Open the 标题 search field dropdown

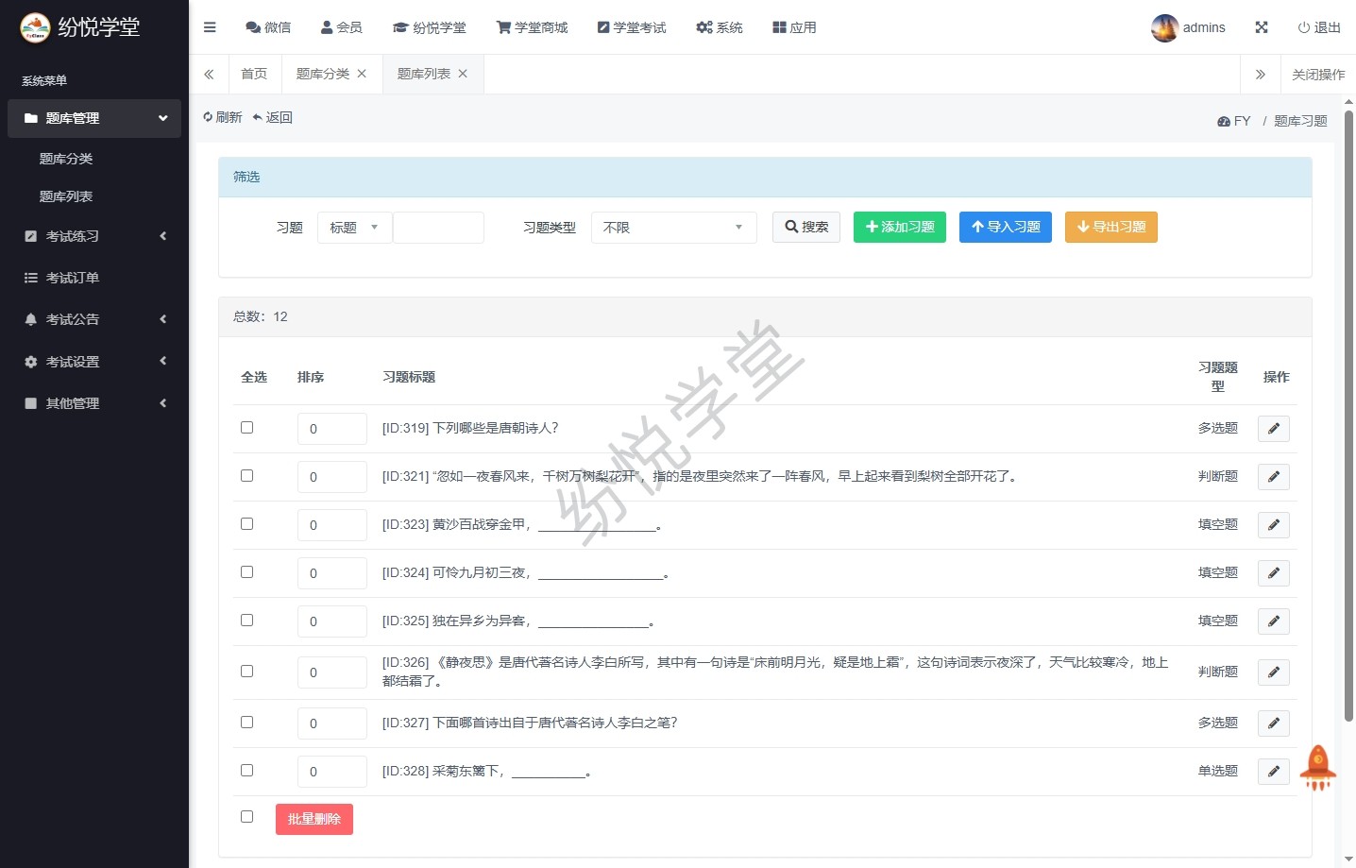click(354, 228)
